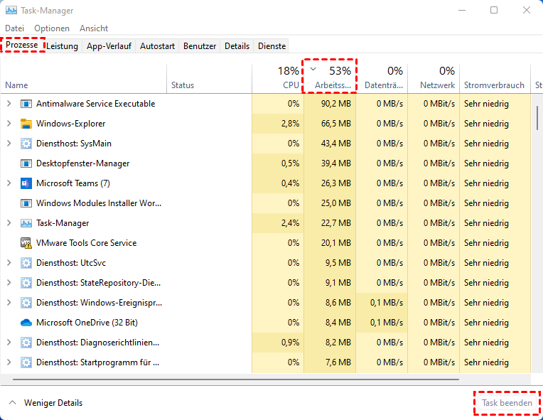
Task: Expand Diensthost: Startprogramm group
Action: (x=9, y=362)
